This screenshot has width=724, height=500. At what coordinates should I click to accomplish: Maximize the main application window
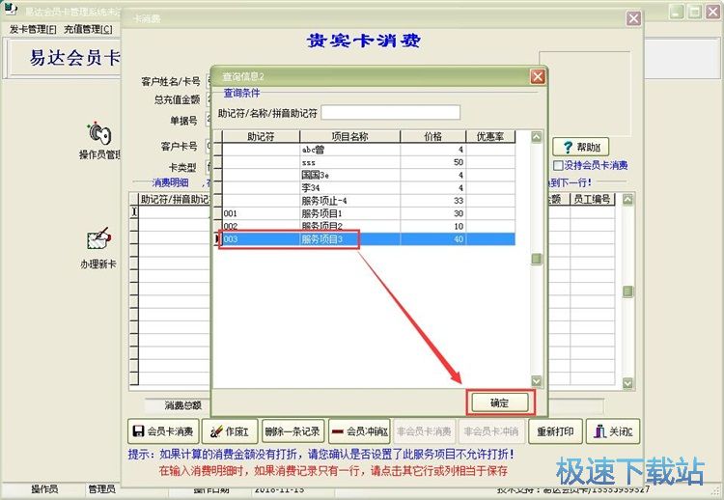pos(694,12)
